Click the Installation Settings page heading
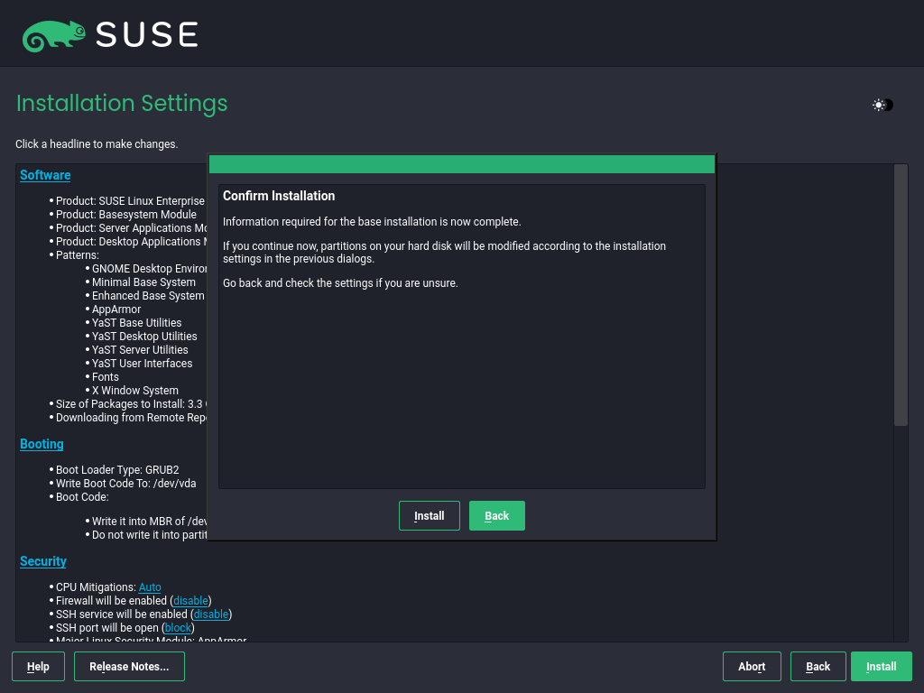 click(122, 104)
